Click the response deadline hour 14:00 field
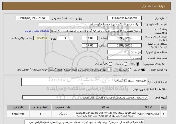Screen dimensions: 176x124 coord(90,38)
